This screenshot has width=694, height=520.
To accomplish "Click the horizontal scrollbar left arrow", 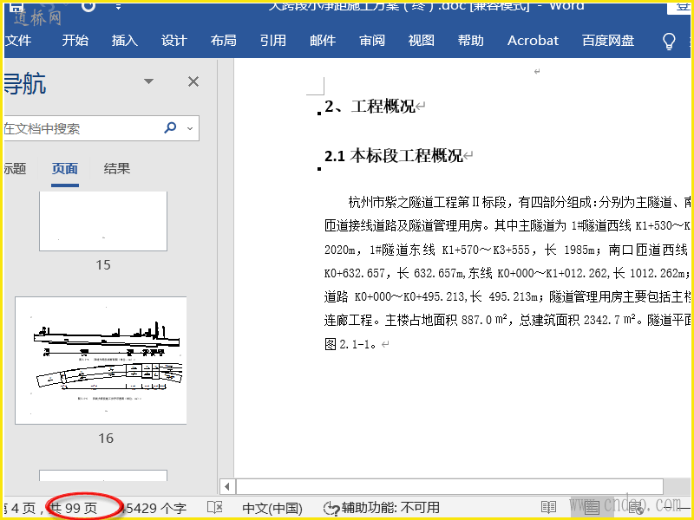I will click(227, 487).
